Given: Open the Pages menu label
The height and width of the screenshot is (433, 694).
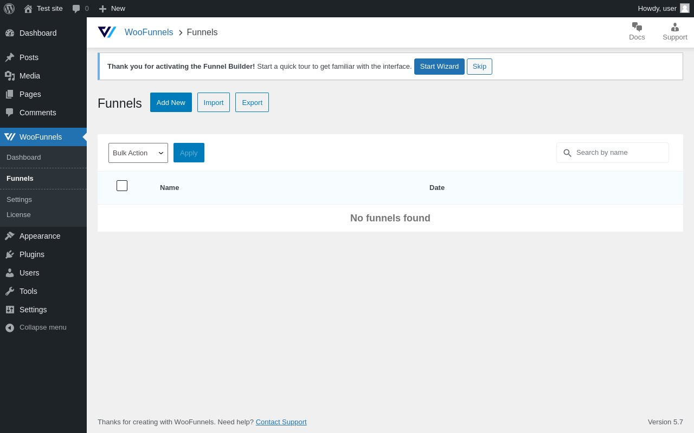Looking at the screenshot, I should pyautogui.click(x=30, y=94).
